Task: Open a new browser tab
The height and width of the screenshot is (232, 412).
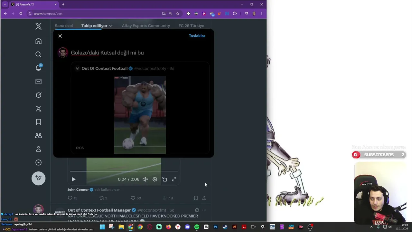Action: coord(63,5)
